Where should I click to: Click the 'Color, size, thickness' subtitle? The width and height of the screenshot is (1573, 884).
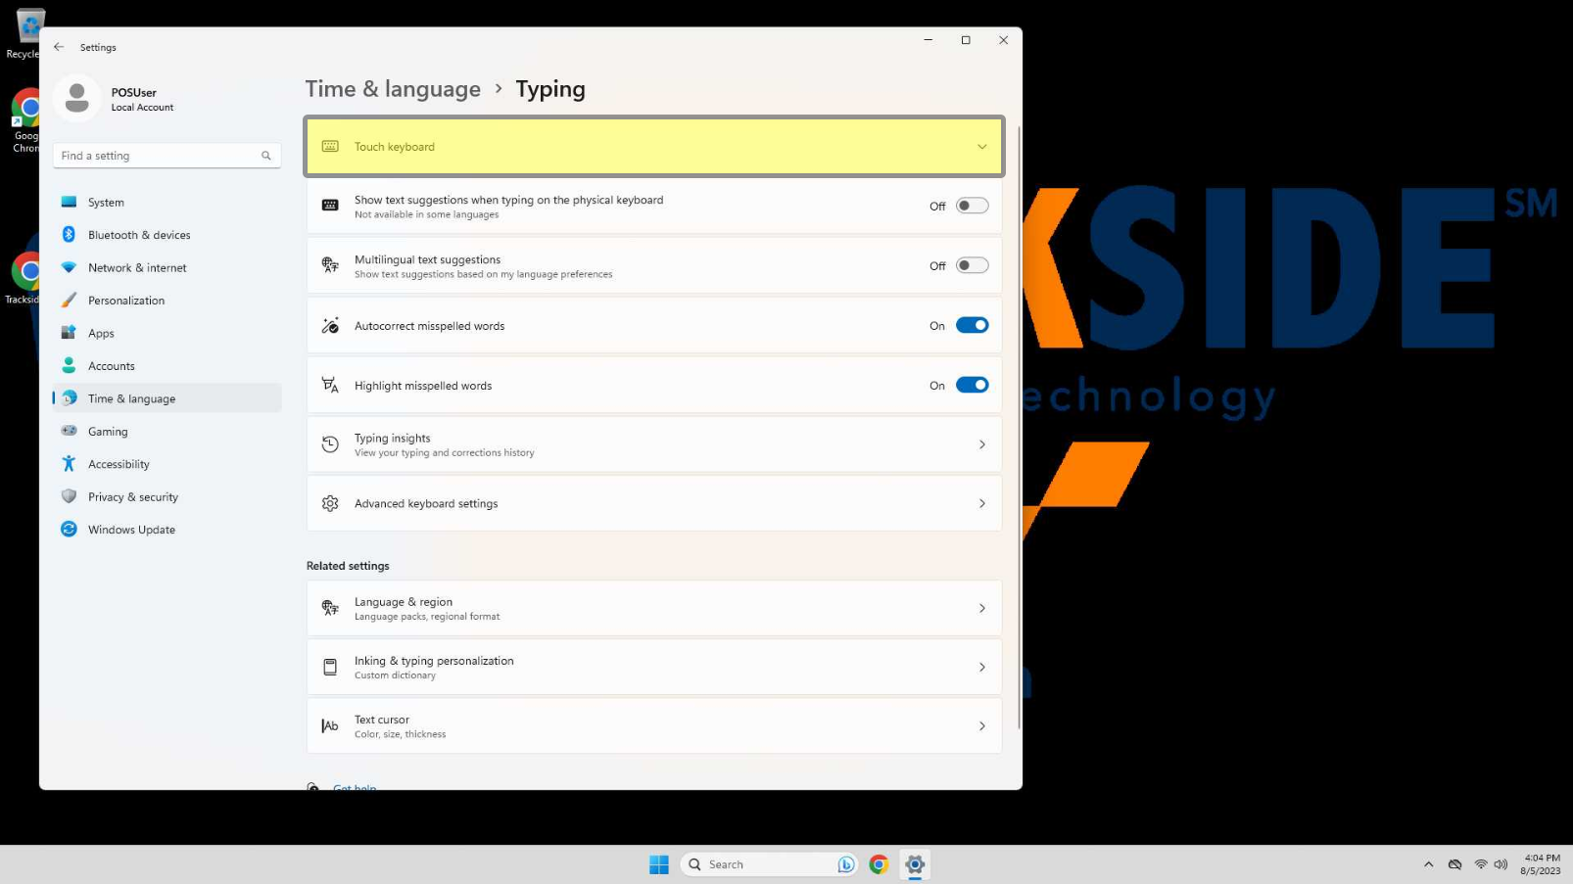(400, 734)
